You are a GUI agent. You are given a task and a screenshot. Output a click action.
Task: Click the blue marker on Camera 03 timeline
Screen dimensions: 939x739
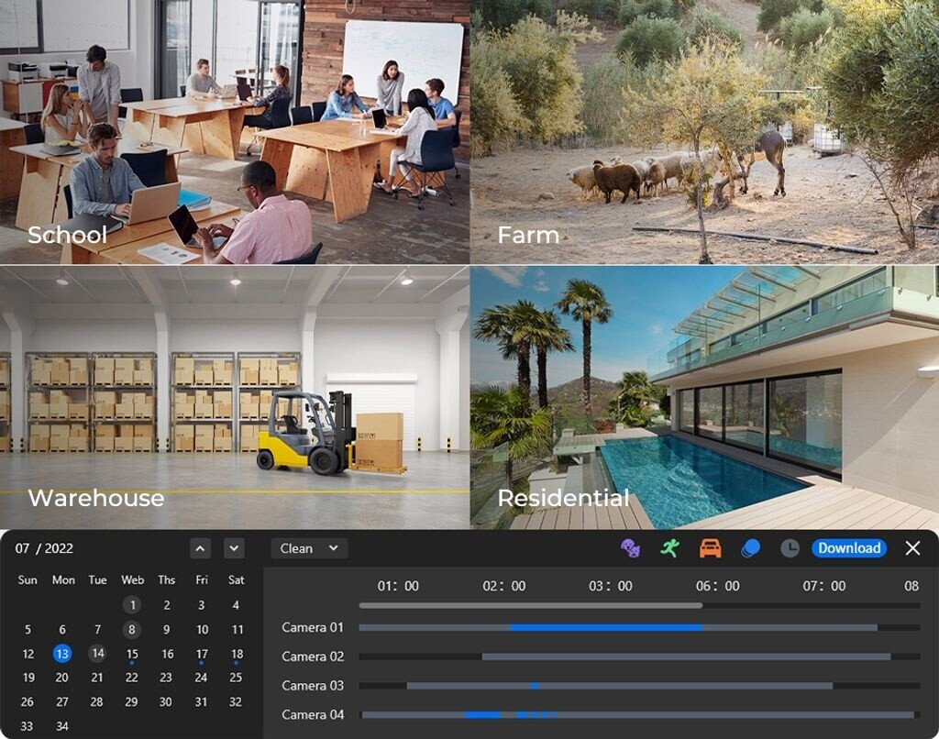tap(535, 685)
